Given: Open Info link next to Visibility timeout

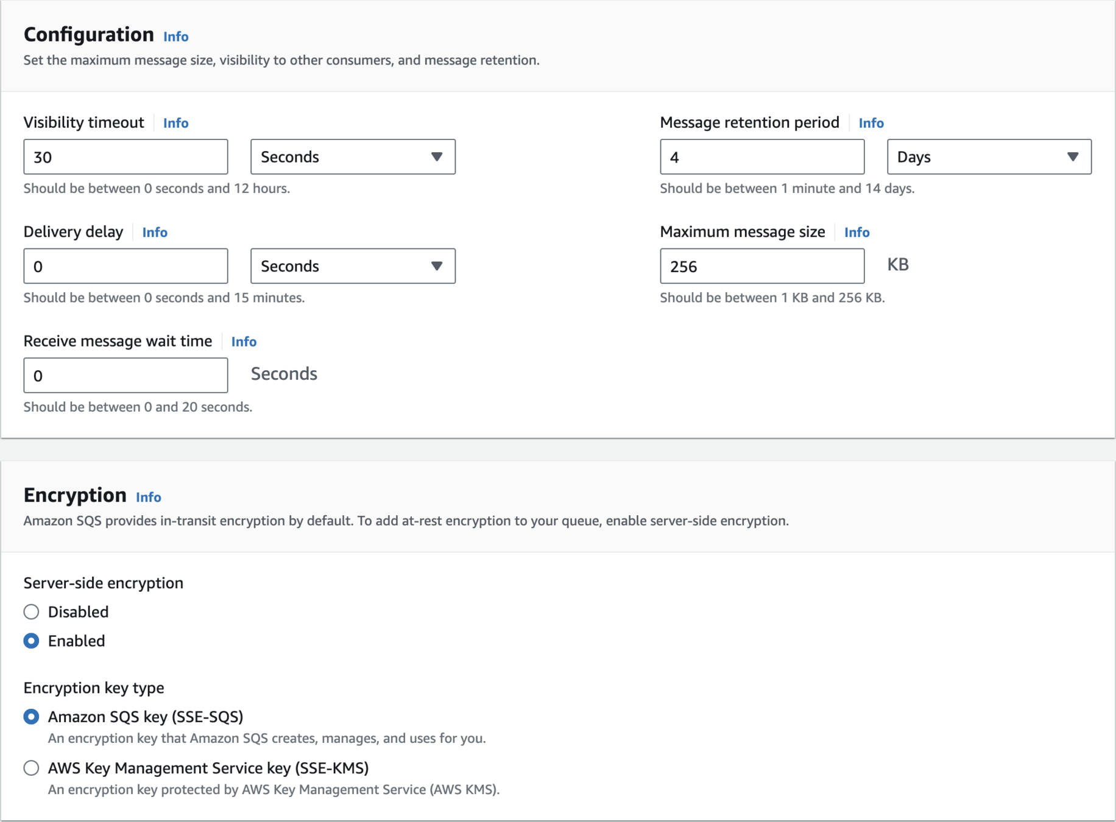Looking at the screenshot, I should pos(175,123).
